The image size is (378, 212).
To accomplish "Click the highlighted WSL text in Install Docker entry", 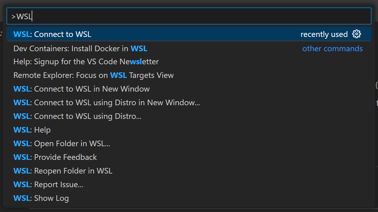I will click(139, 49).
